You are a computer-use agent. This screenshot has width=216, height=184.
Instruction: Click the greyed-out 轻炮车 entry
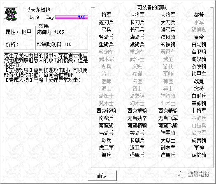pos(106,52)
